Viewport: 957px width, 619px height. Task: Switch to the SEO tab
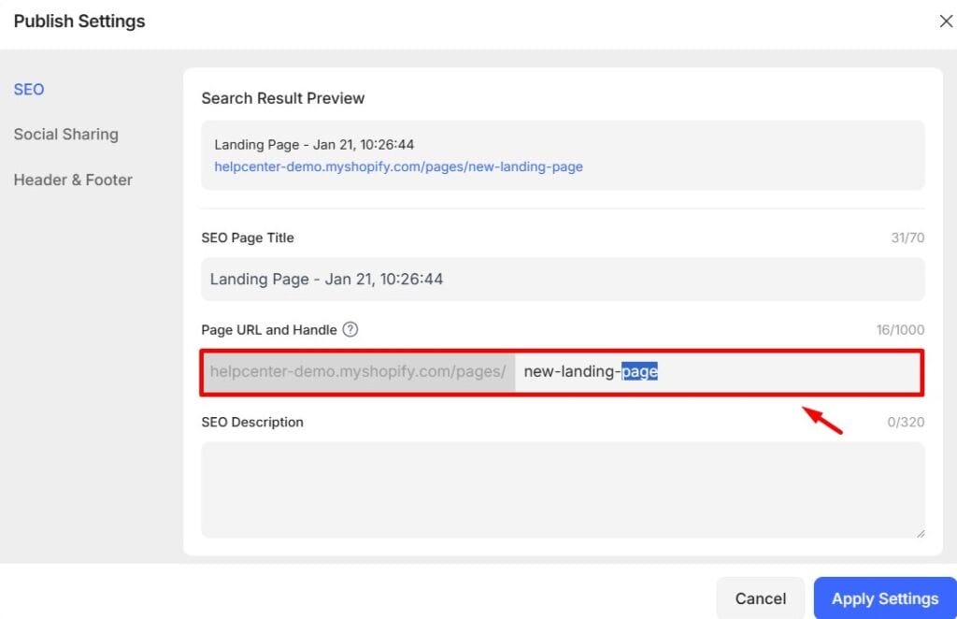[x=29, y=90]
